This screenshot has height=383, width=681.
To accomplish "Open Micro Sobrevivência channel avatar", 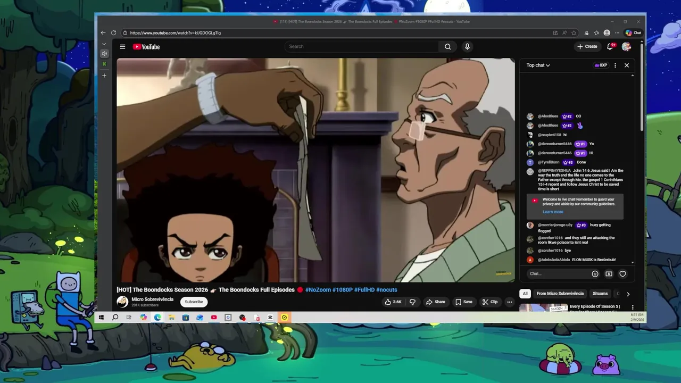I will point(122,302).
